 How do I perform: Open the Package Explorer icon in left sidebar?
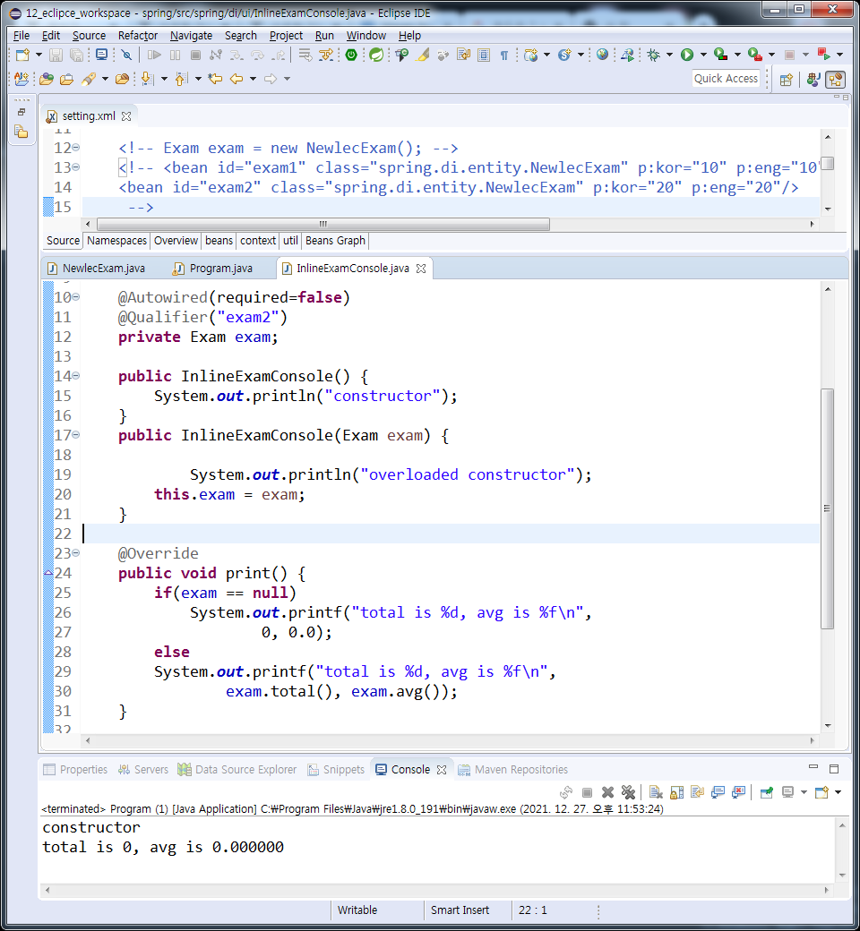pos(21,132)
